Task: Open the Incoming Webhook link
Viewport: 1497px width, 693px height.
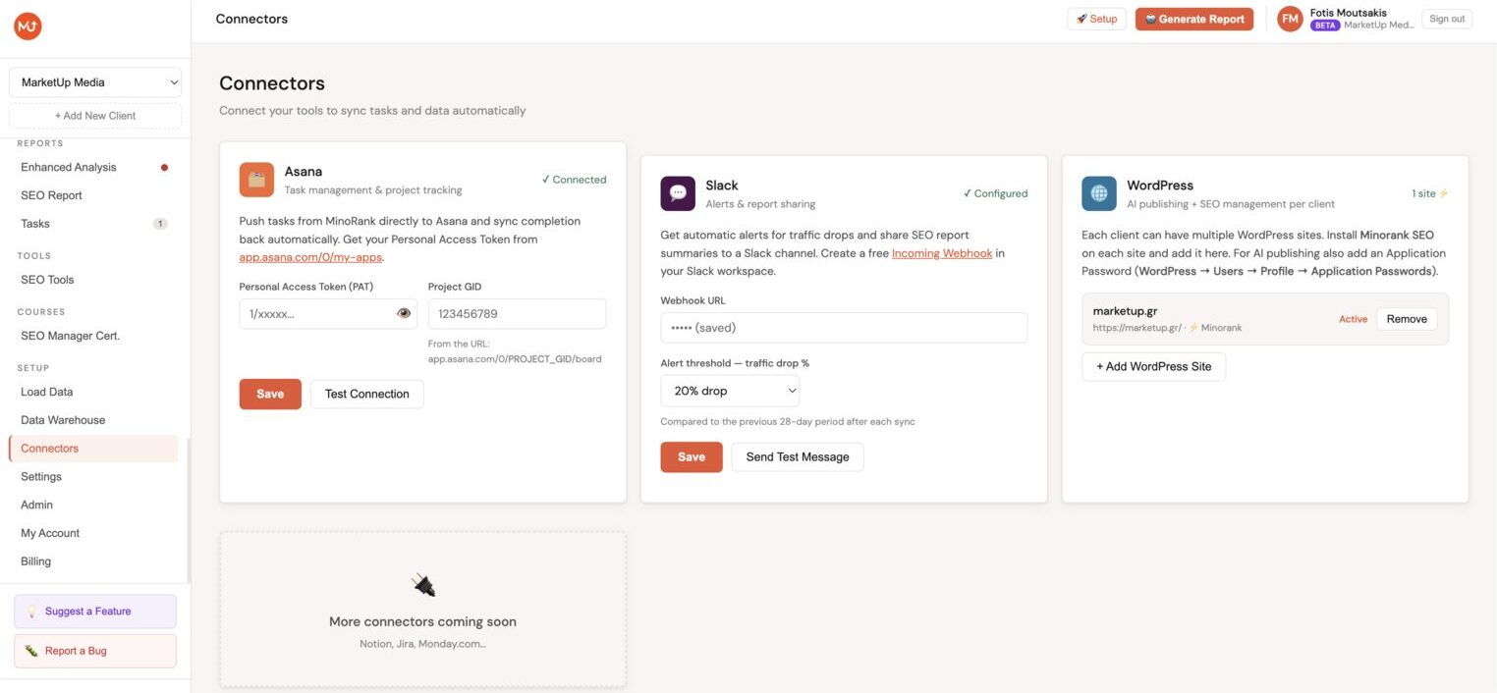Action: click(x=942, y=253)
